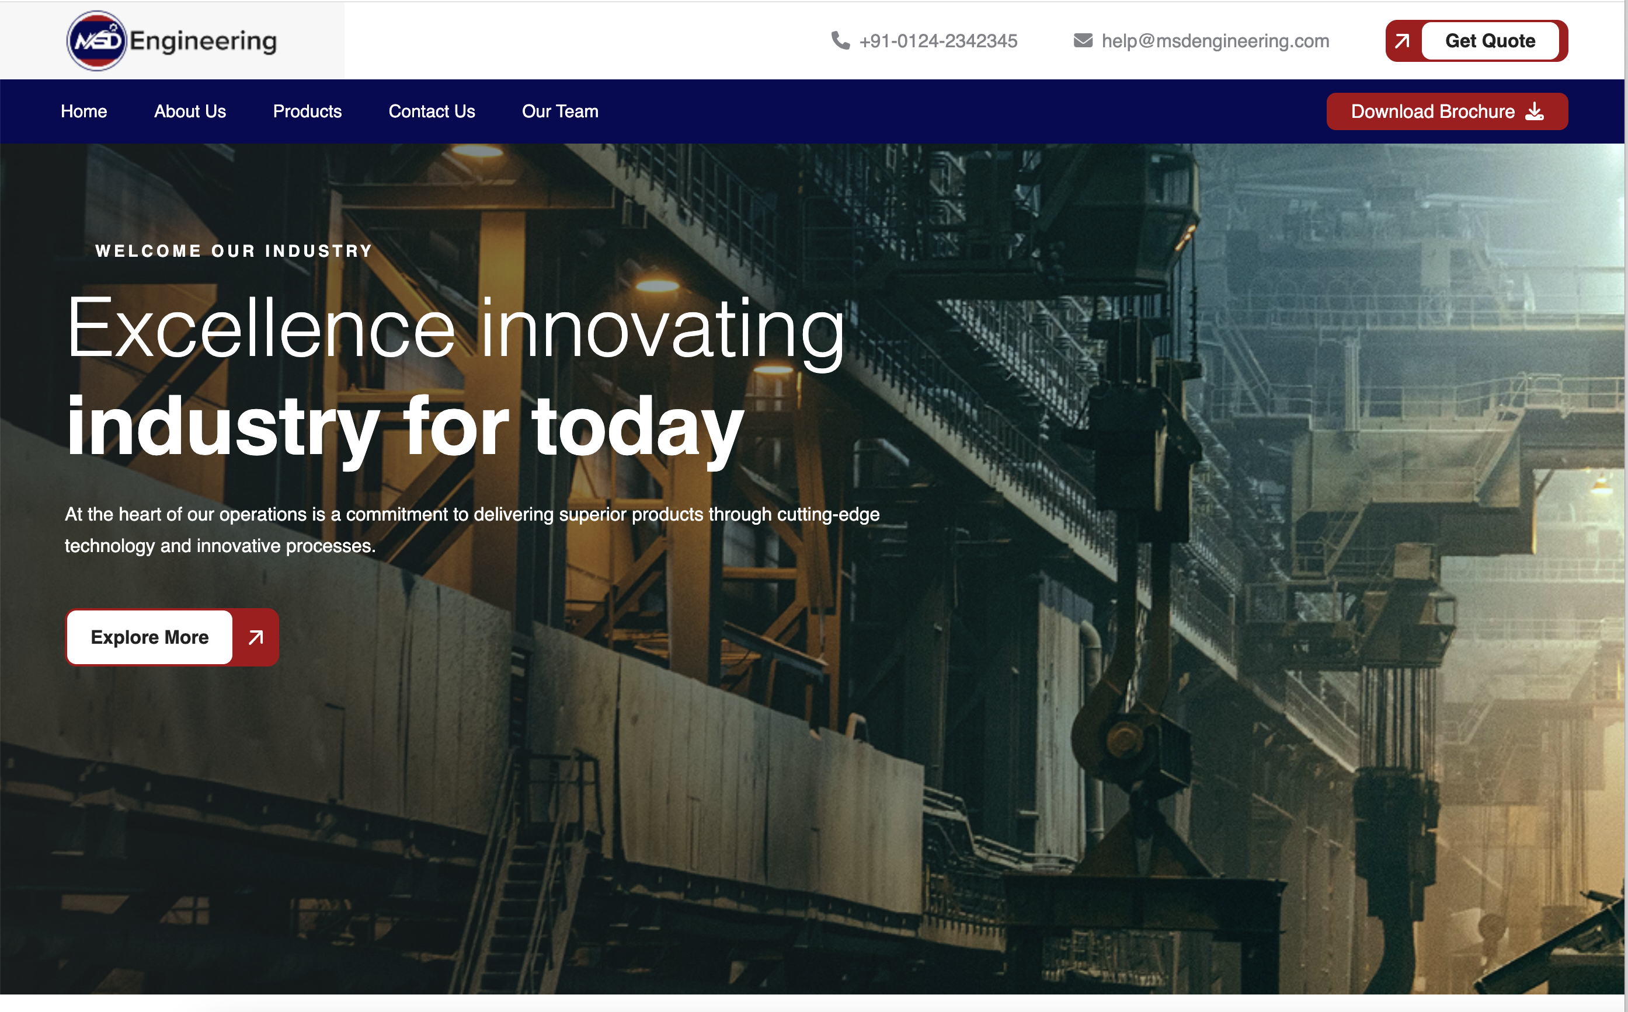Navigate to Contact Us

[432, 111]
